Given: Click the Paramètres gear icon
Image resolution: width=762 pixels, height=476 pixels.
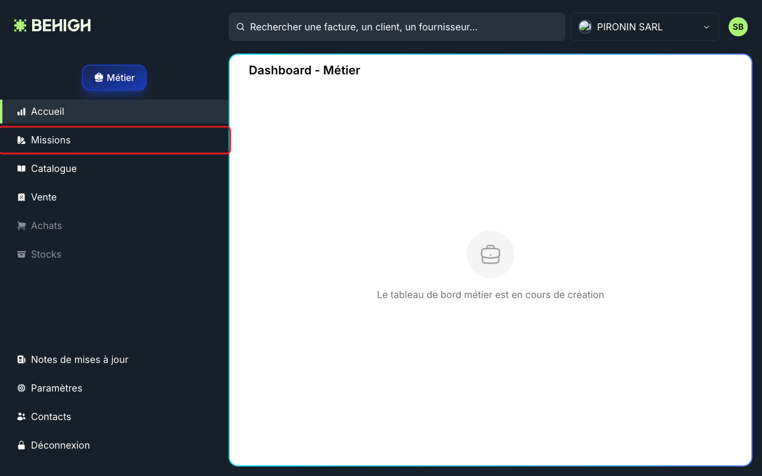Looking at the screenshot, I should (21, 388).
